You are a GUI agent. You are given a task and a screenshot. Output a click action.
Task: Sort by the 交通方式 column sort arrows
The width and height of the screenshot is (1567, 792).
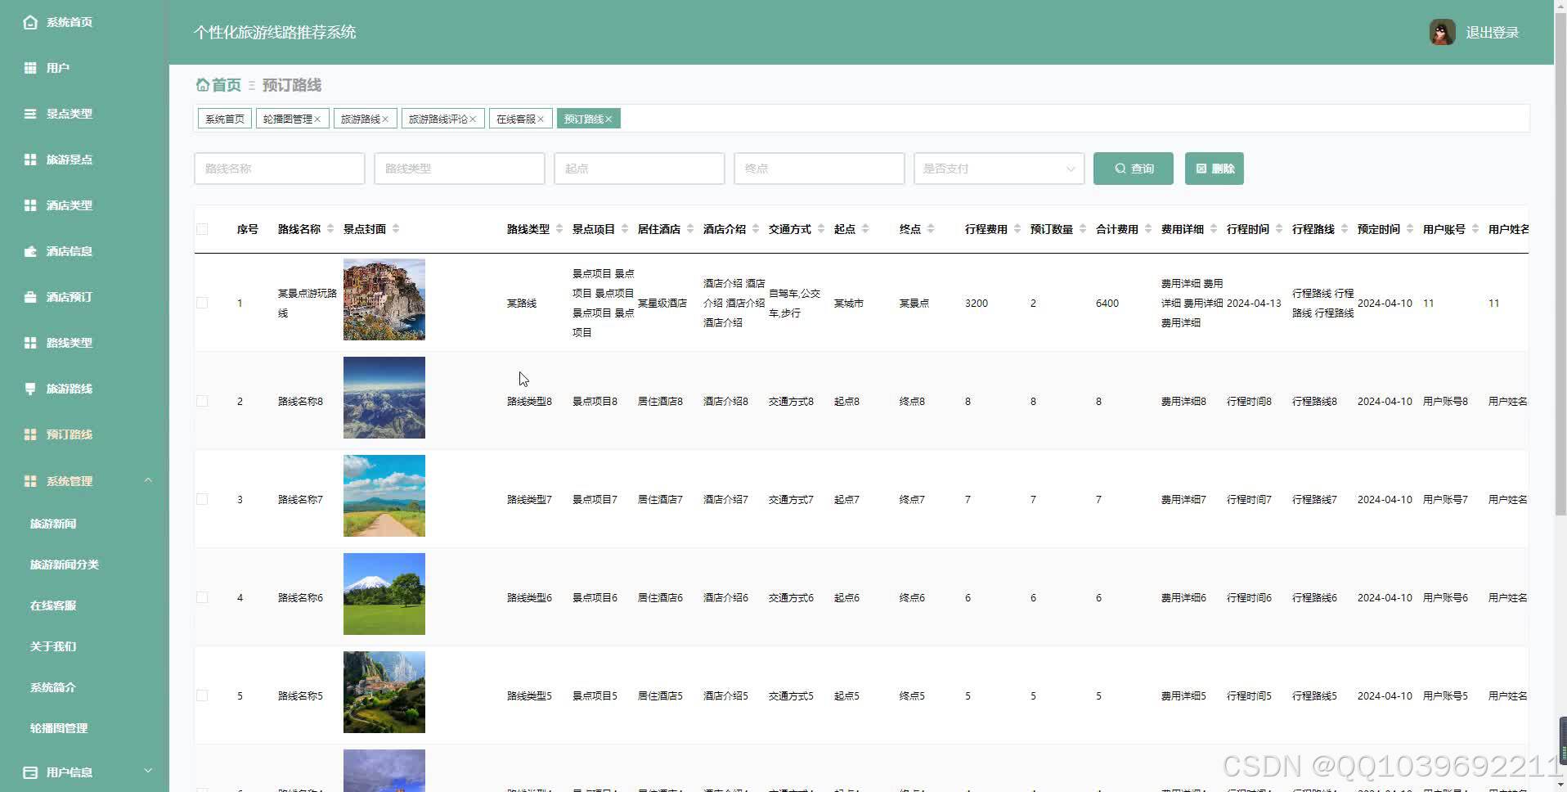[x=821, y=229]
